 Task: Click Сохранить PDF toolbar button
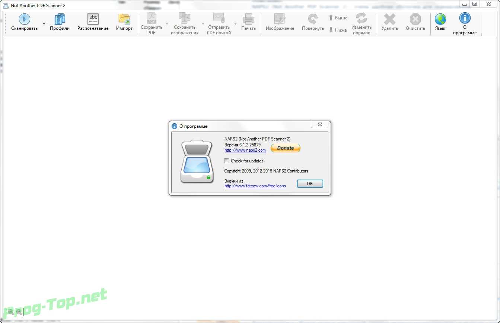[x=152, y=24]
